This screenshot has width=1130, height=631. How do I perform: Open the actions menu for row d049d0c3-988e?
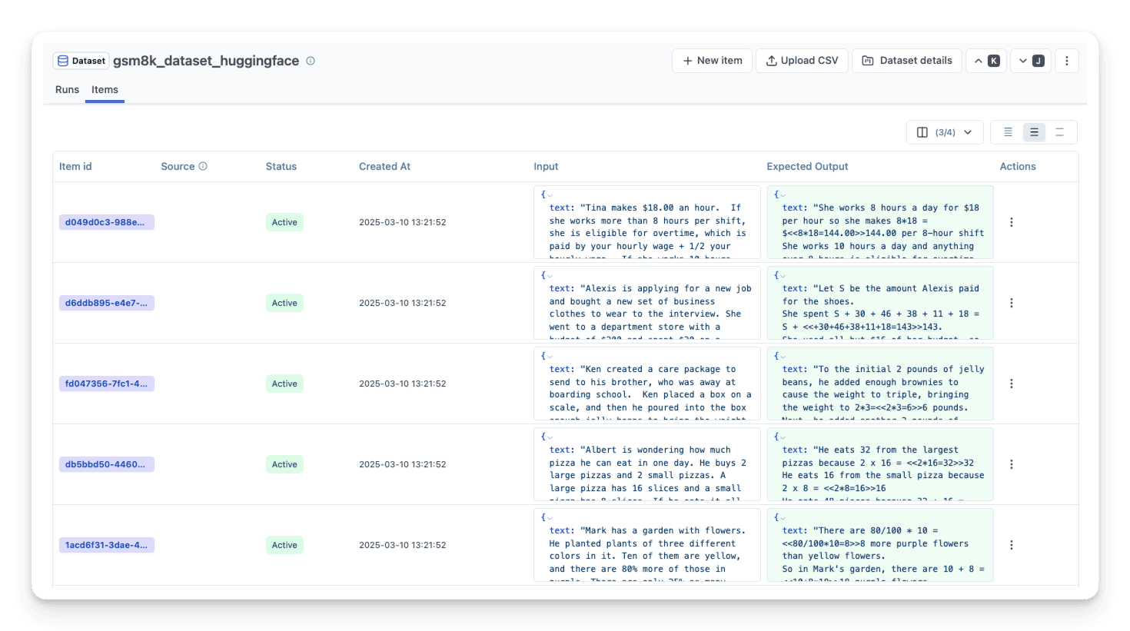pyautogui.click(x=1011, y=222)
